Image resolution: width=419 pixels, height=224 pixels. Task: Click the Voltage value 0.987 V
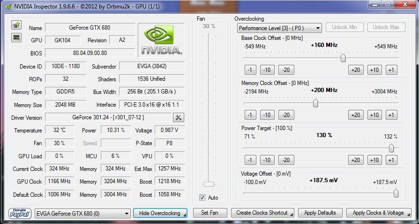click(170, 131)
